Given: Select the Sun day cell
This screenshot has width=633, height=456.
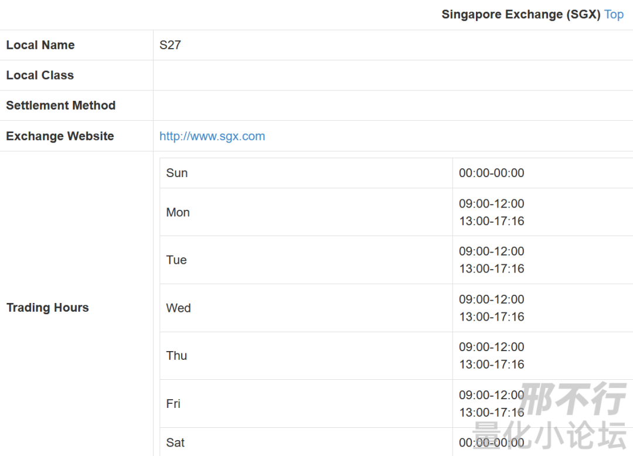Looking at the screenshot, I should [306, 173].
